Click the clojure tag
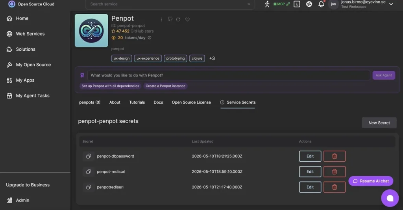Image resolution: width=403 pixels, height=210 pixels. (197, 58)
